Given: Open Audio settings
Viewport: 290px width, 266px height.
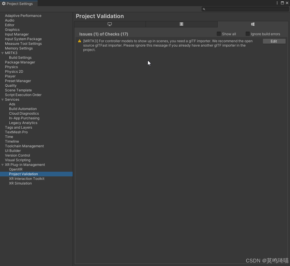Looking at the screenshot, I should [10, 20].
